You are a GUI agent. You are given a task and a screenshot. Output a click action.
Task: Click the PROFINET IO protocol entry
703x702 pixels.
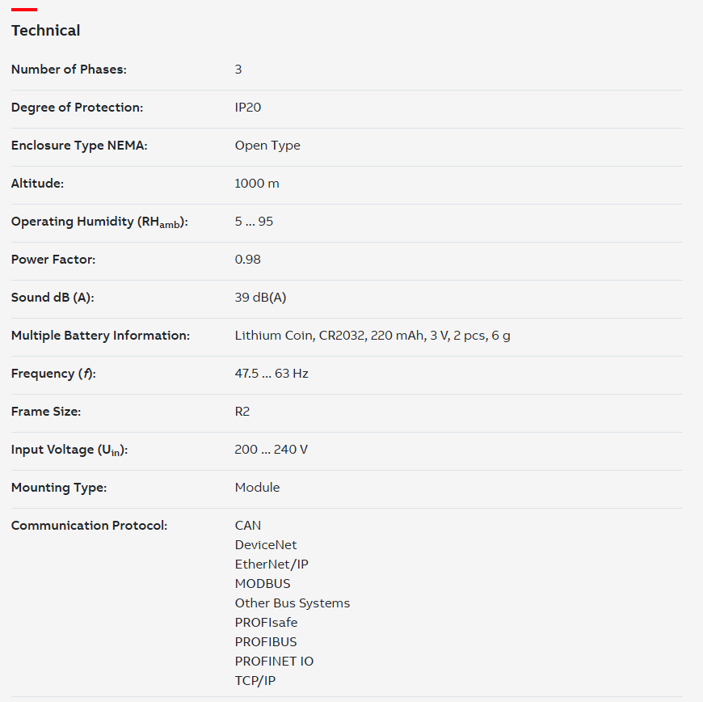point(275,661)
